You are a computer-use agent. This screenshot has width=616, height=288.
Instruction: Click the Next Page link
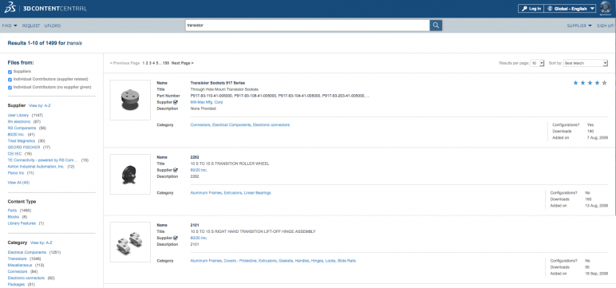182,63
